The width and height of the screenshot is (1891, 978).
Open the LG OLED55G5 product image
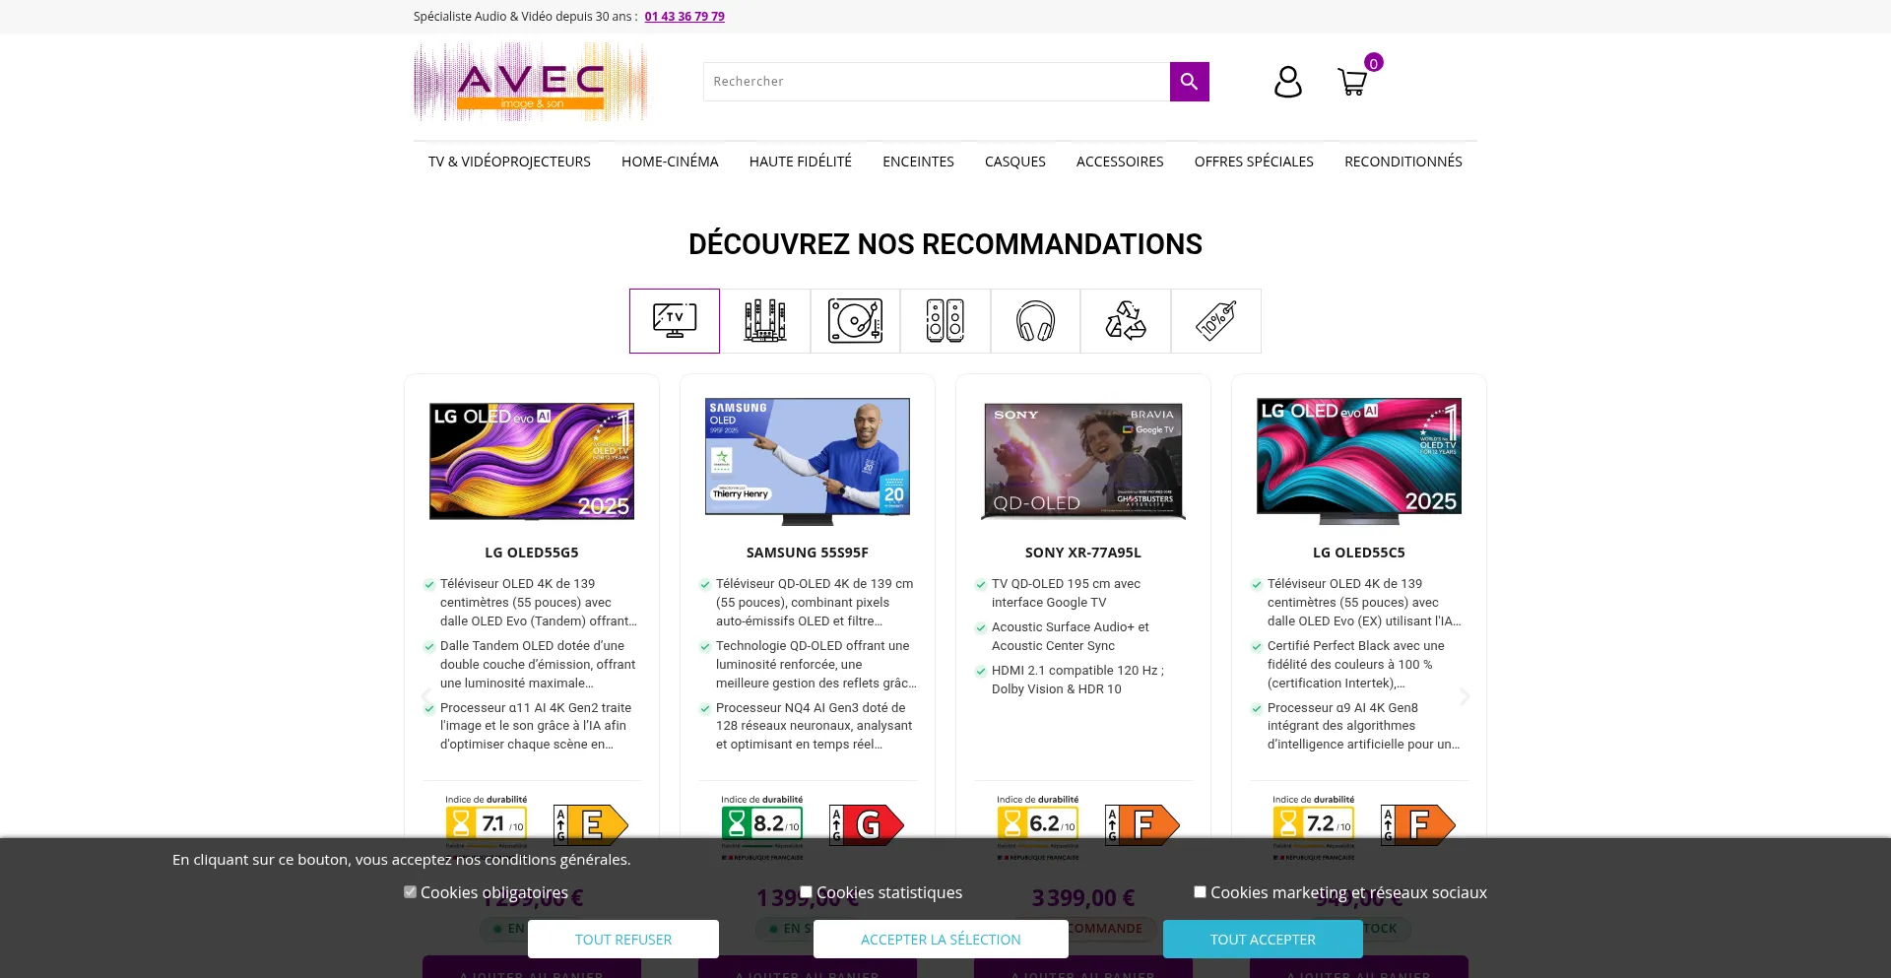[x=532, y=461]
